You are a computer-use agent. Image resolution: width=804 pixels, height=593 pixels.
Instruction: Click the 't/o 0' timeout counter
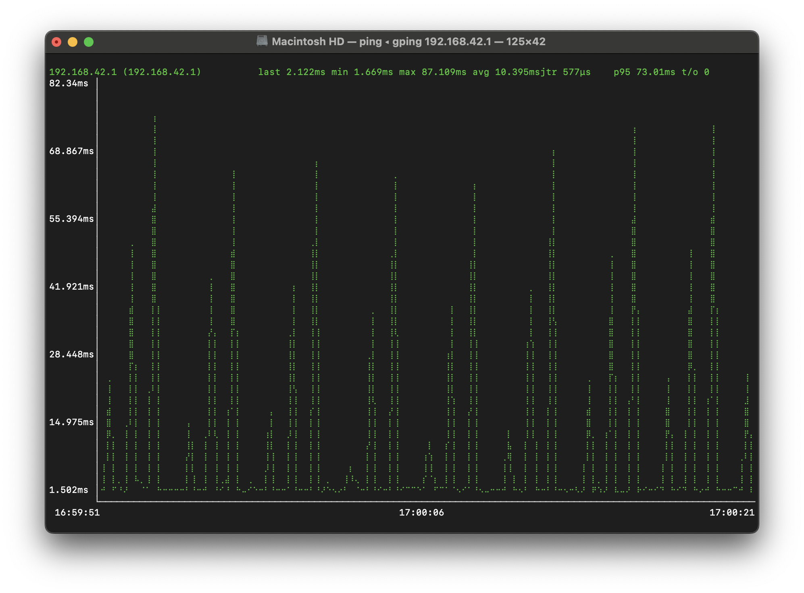coord(696,72)
